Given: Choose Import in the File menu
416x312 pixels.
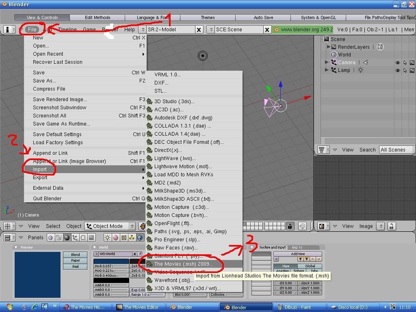Looking at the screenshot, I should click(85, 169).
